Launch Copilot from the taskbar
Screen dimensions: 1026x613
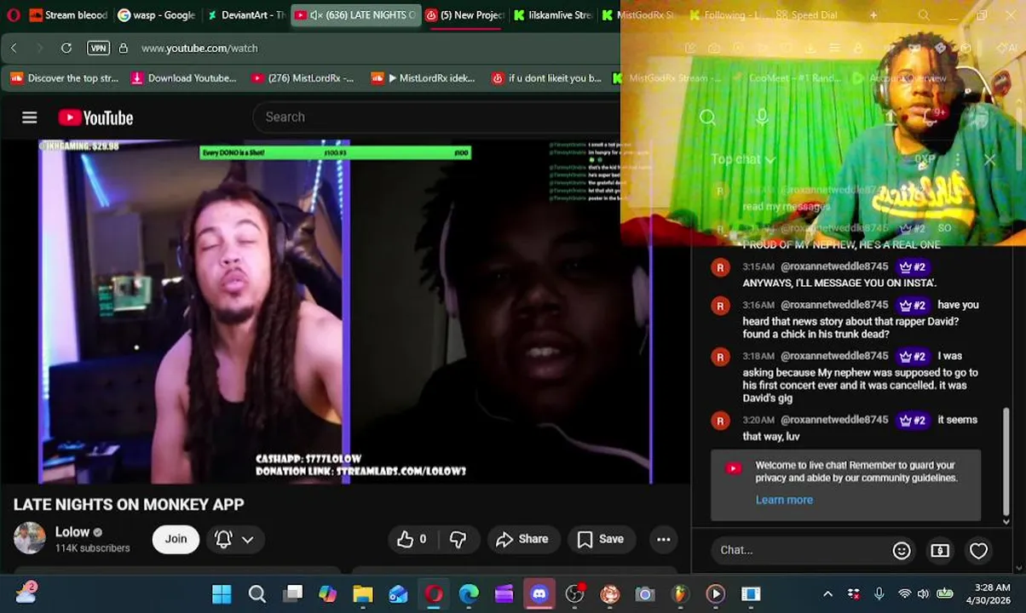327,594
